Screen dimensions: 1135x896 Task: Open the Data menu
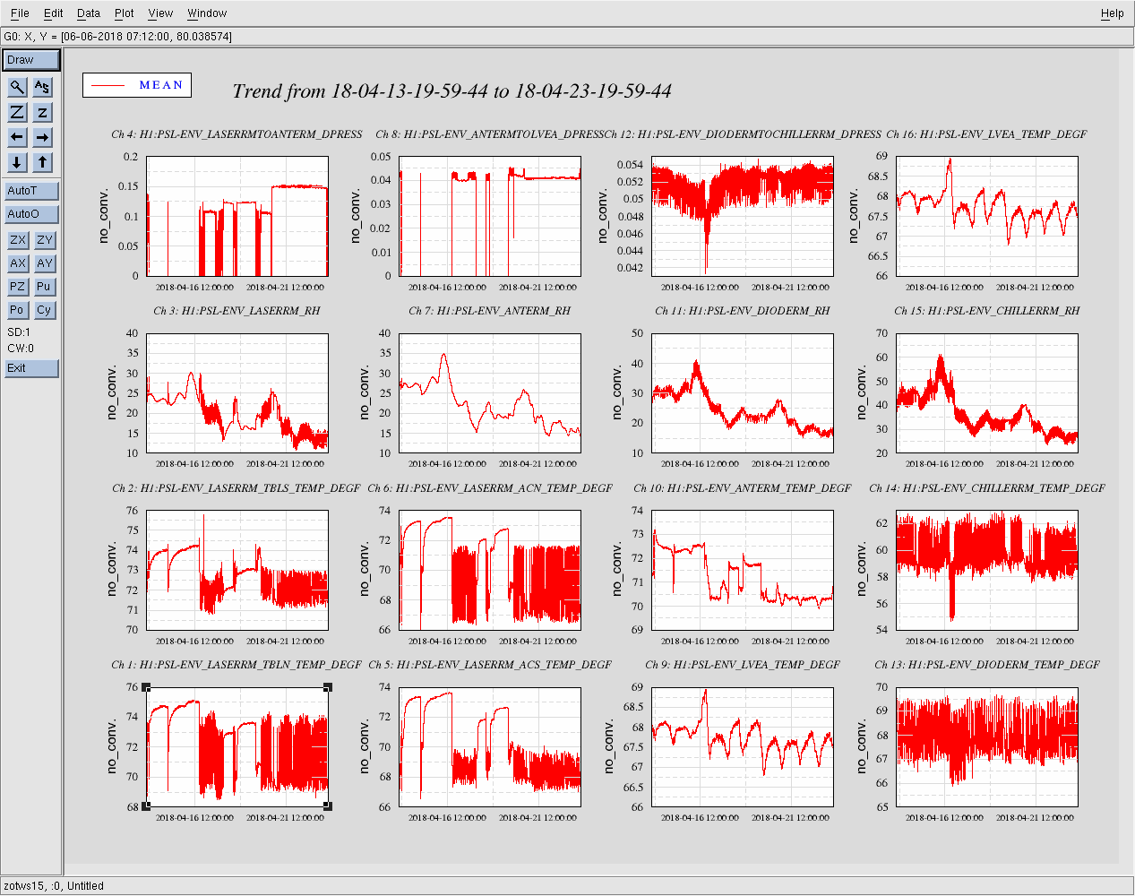[x=89, y=13]
